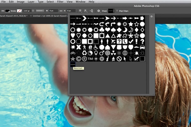191x127 pixels.
Task: Open the Type menu
Action: coord(40,2)
